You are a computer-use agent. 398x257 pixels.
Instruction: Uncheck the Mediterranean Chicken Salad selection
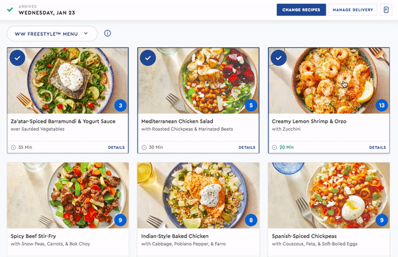(148, 58)
